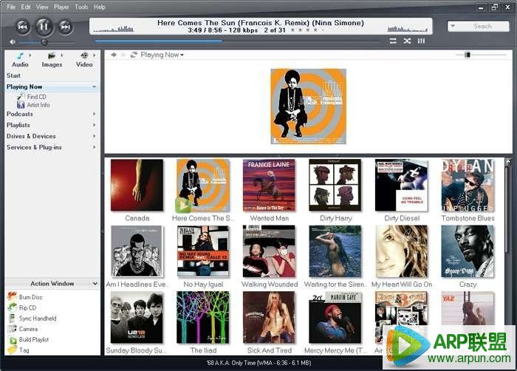
Task: Select the Crazy album thumbnail
Action: [x=468, y=251]
